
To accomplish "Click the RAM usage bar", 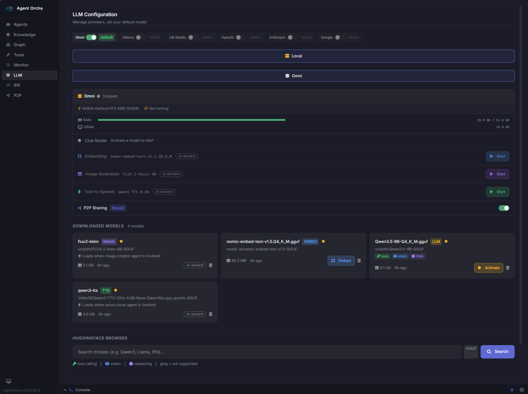I will [x=191, y=120].
